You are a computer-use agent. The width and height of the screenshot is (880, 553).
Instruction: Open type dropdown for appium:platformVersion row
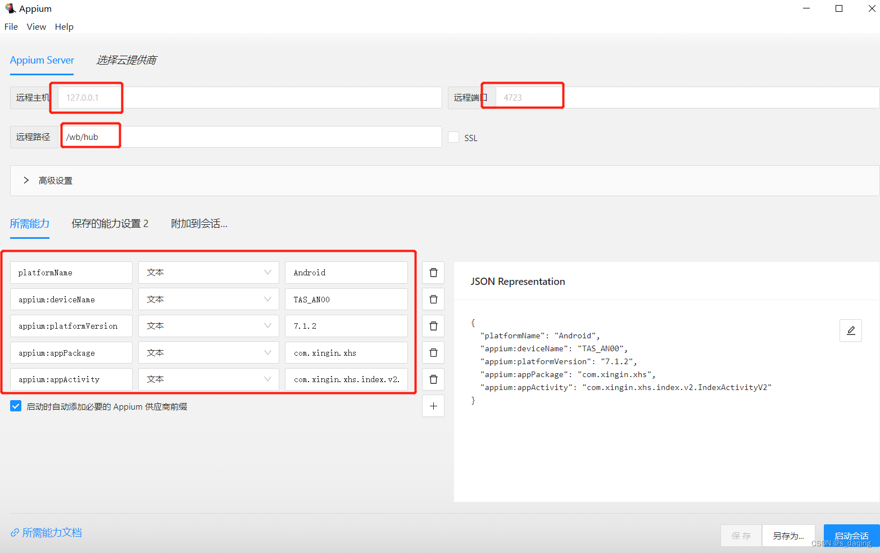(x=208, y=326)
